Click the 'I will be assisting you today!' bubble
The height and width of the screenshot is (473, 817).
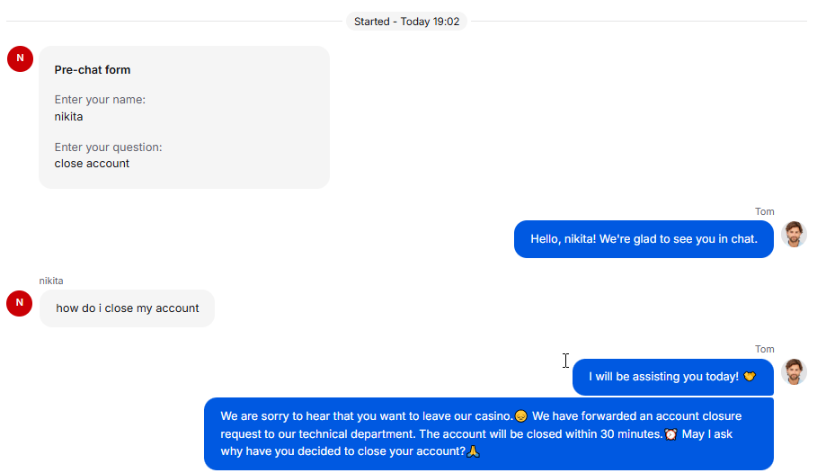(x=672, y=377)
